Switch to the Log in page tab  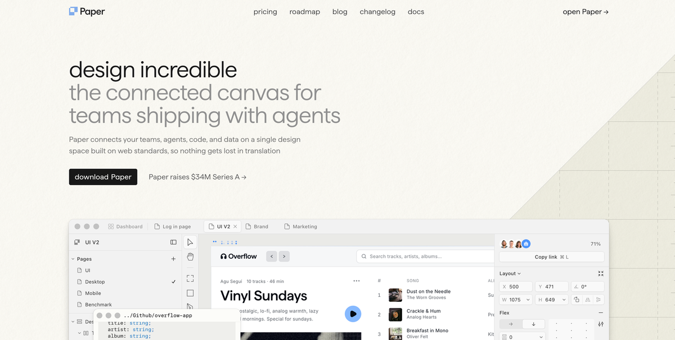(173, 227)
